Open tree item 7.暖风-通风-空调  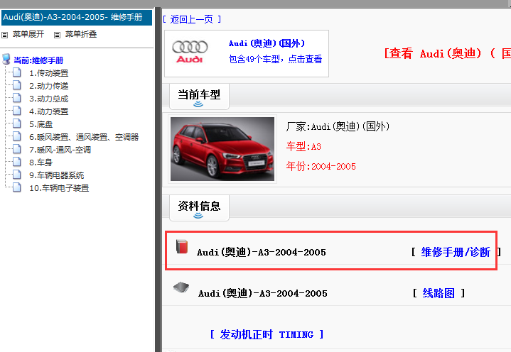pyautogui.click(x=60, y=150)
